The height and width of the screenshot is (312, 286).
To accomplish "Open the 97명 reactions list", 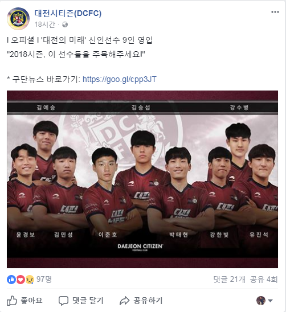I will pyautogui.click(x=44, y=279).
